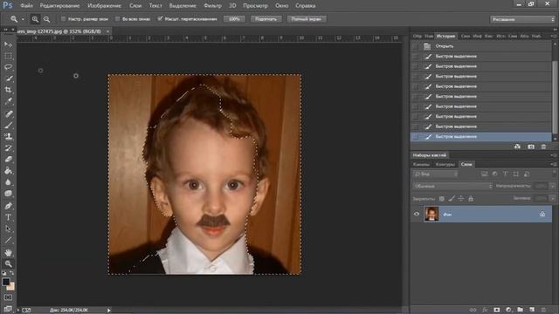Open the Редактирование menu
The width and height of the screenshot is (559, 314).
(59, 6)
